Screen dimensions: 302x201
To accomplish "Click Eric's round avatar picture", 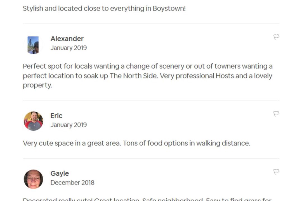I will [x=33, y=121].
